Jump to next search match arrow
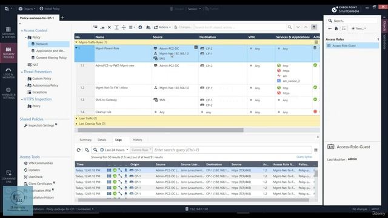Screen dimensions: 388x218 click(x=298, y=27)
